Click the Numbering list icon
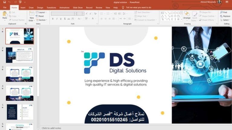232x130 pixels. coord(108,14)
